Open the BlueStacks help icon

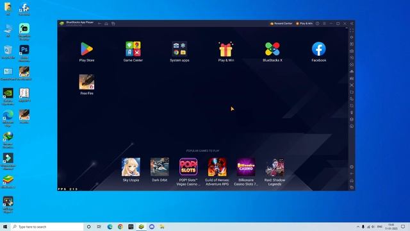pos(318,24)
